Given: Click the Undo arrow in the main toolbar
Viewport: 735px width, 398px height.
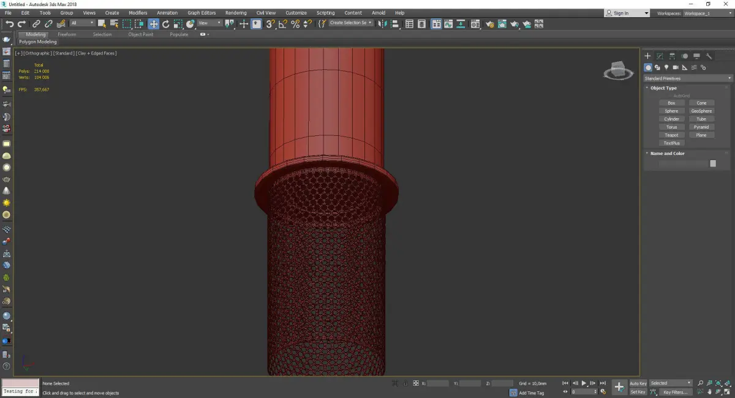Looking at the screenshot, I should click(x=9, y=24).
